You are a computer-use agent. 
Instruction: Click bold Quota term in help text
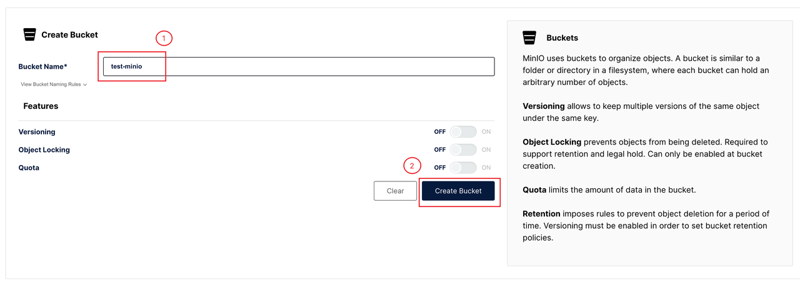click(535, 189)
